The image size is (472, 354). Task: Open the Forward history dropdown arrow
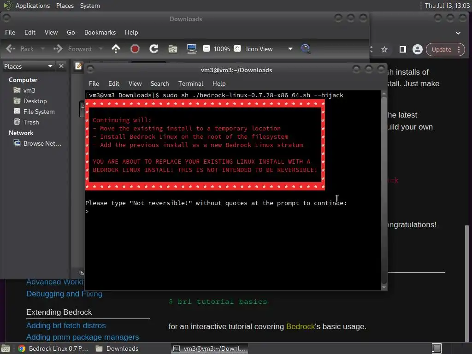point(101,49)
